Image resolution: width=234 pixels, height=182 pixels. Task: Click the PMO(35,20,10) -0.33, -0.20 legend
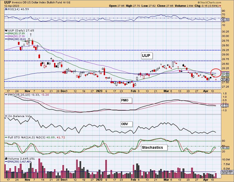(x=27, y=95)
